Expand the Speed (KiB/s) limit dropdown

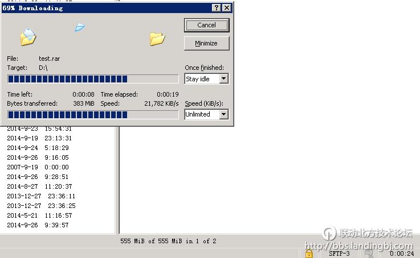tap(223, 114)
